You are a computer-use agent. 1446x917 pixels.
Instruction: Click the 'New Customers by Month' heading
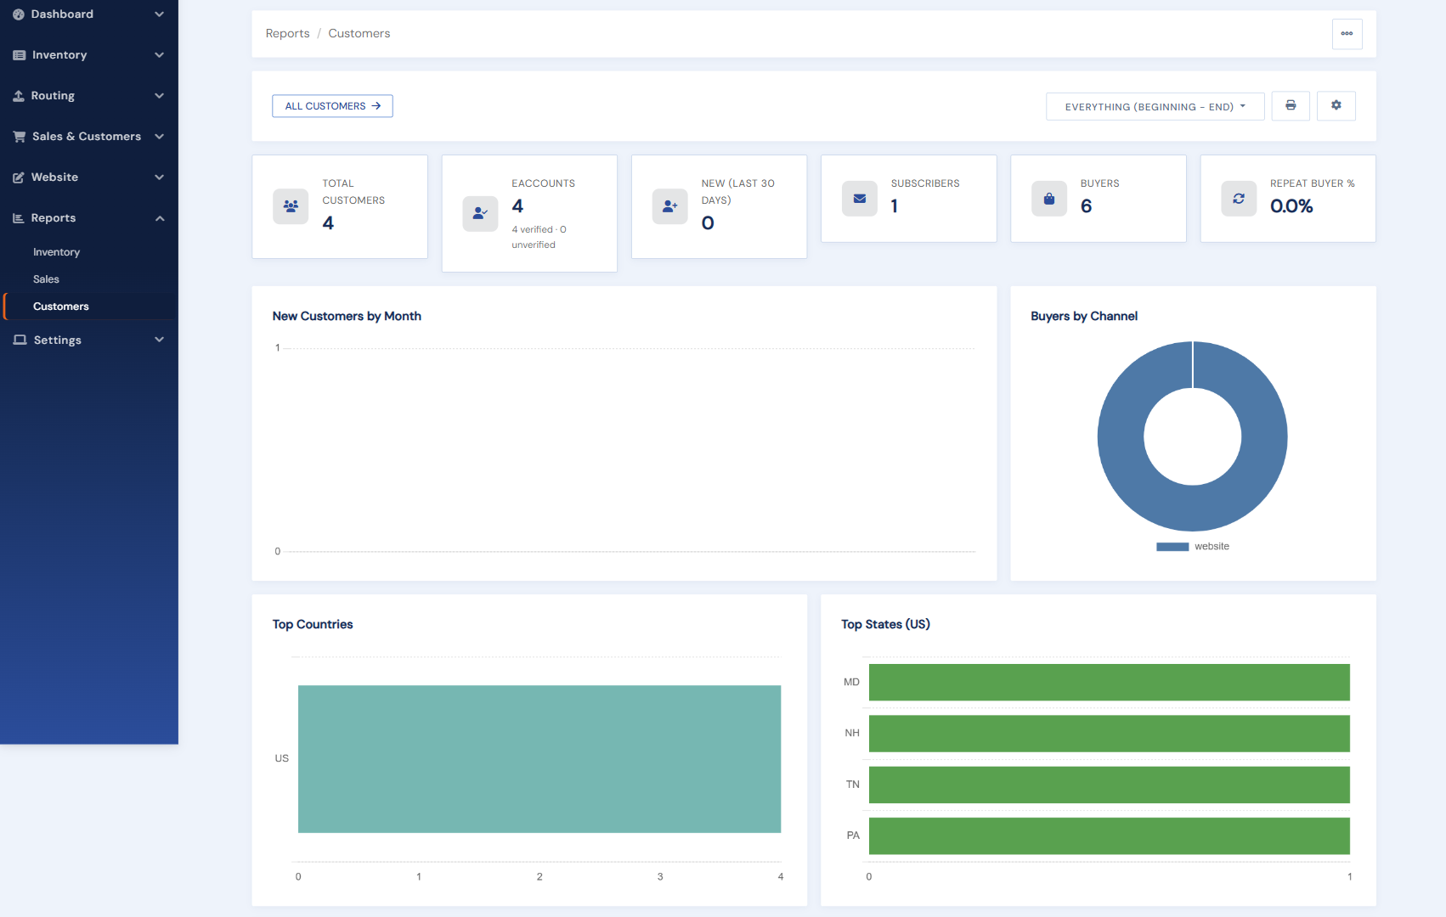point(347,316)
